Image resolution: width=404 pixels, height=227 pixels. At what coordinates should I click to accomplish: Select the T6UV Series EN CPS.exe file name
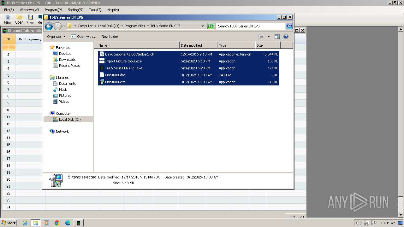[x=123, y=68]
